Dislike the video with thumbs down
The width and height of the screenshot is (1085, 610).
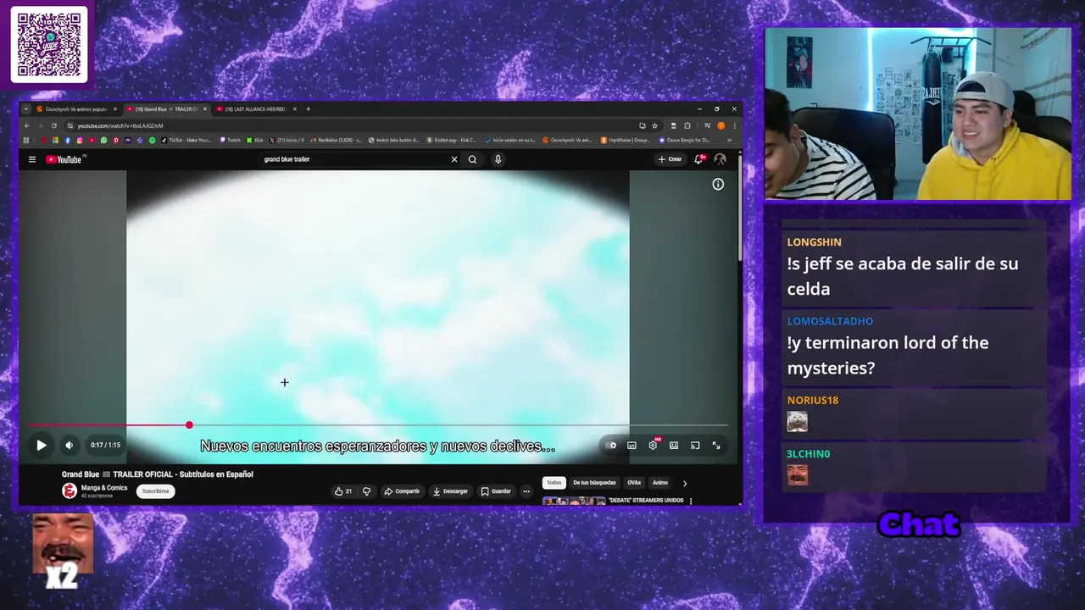366,491
